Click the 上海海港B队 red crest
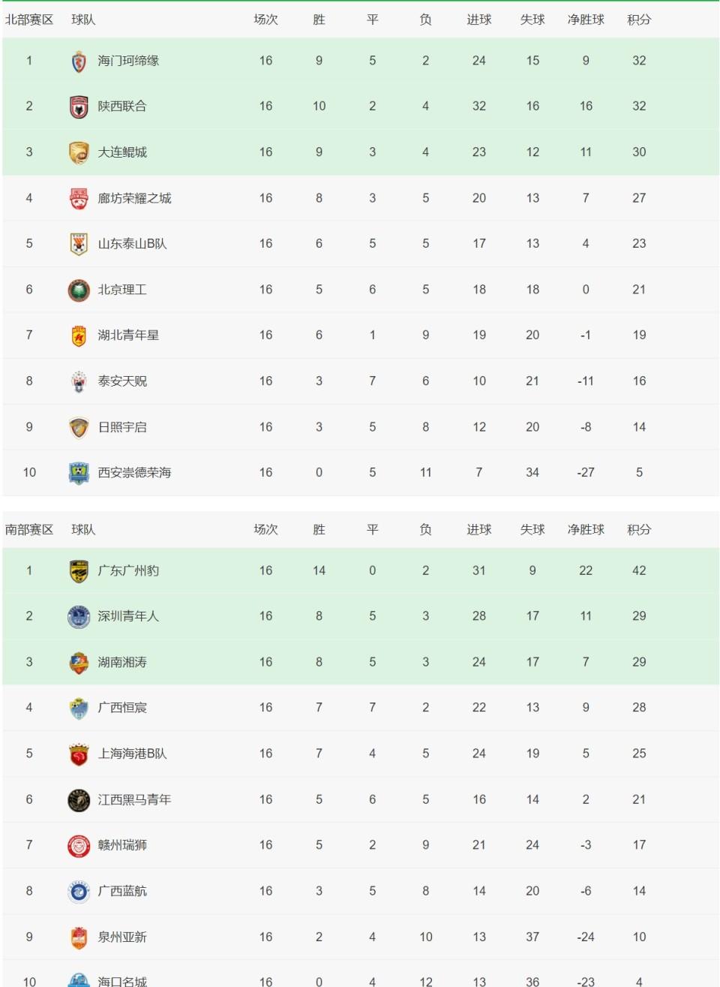Viewport: 720px width, 987px height. [79, 754]
